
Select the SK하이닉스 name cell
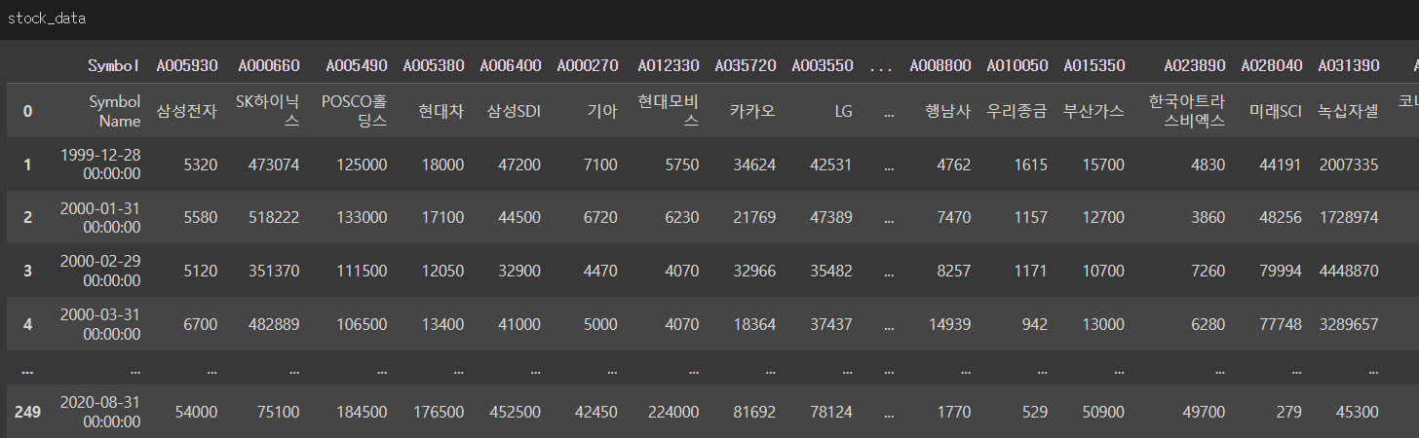268,111
